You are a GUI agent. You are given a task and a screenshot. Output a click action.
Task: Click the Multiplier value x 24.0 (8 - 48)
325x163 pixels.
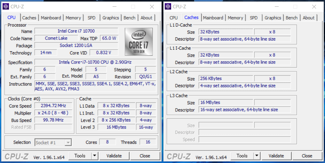tap(53, 113)
